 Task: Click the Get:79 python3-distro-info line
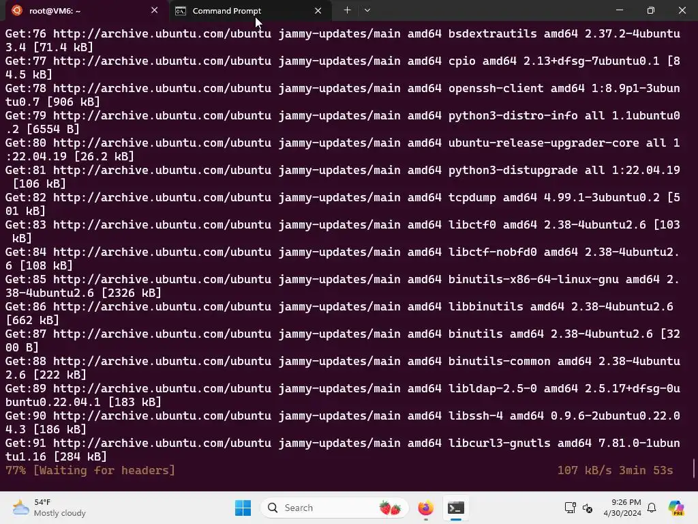pos(343,121)
